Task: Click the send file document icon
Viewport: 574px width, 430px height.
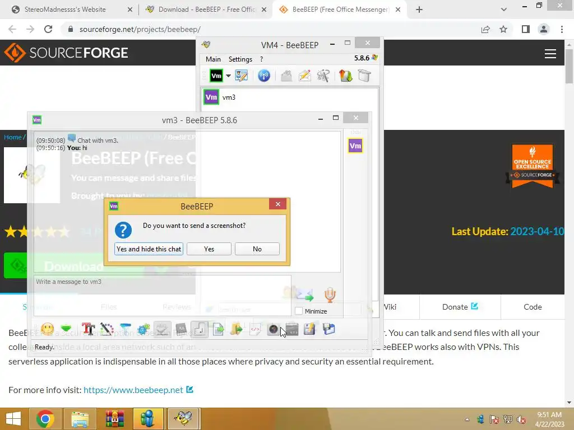Action: coord(218,329)
